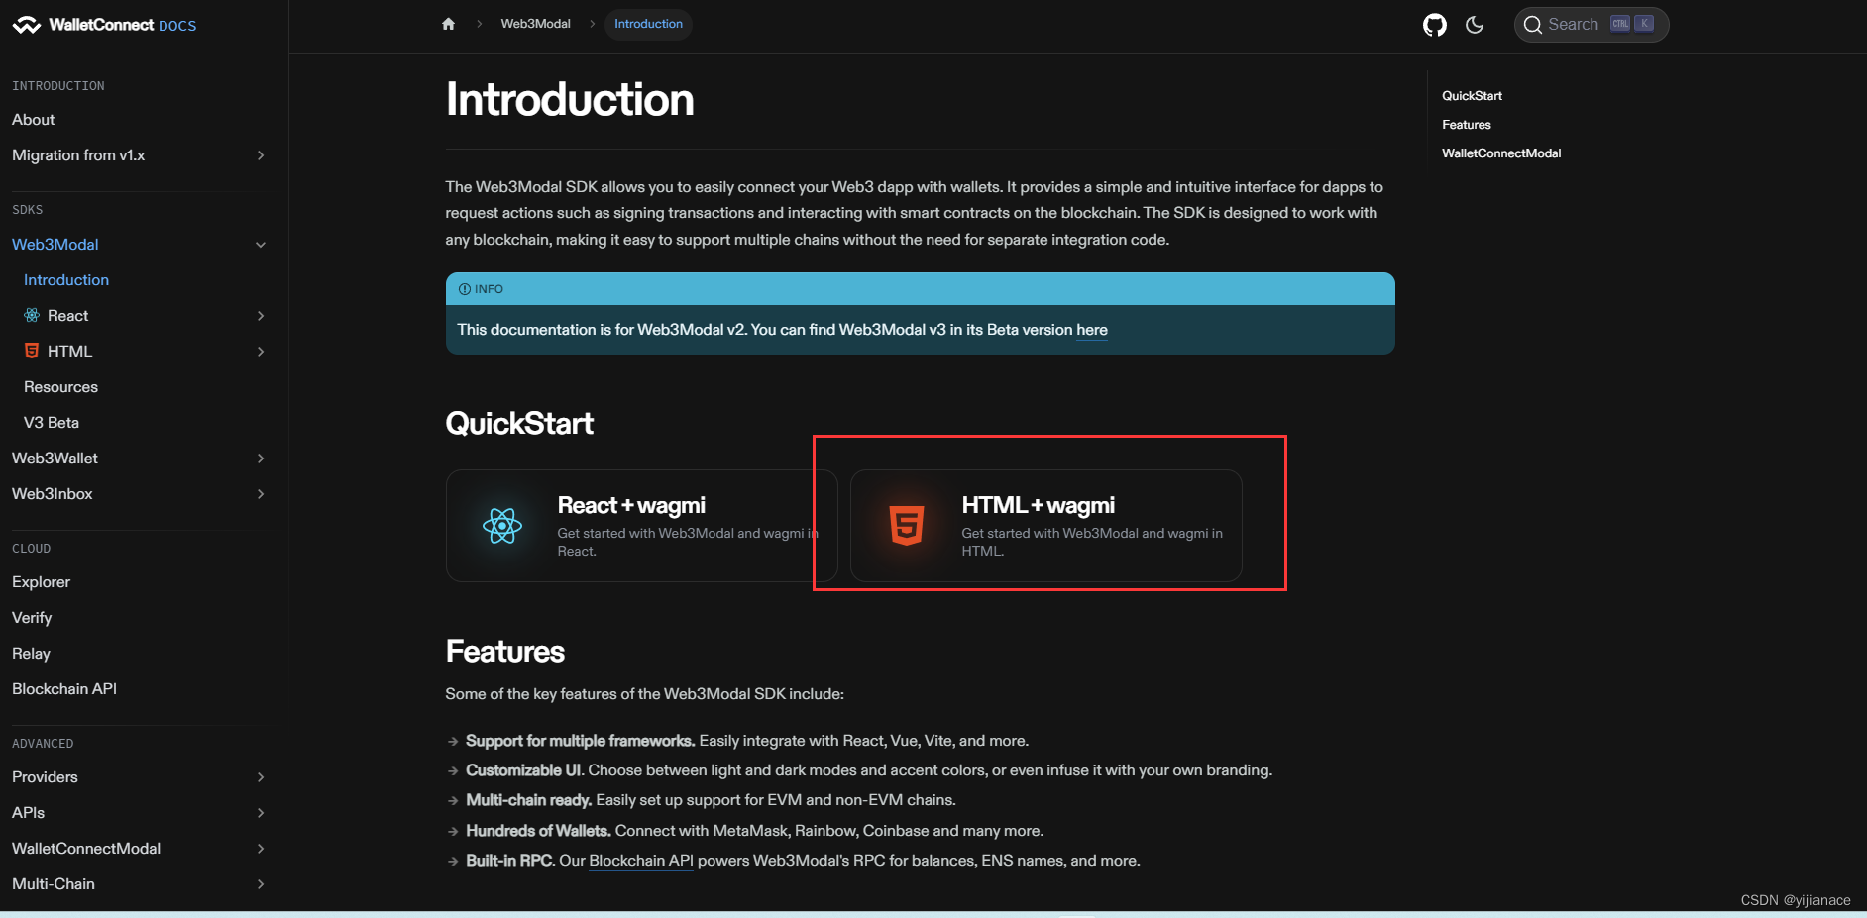Click the HTML5 icon in sidebar
1867x918 pixels.
click(x=32, y=351)
